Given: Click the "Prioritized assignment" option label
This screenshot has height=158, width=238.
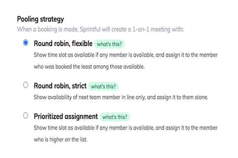Looking at the screenshot, I should [66, 117].
